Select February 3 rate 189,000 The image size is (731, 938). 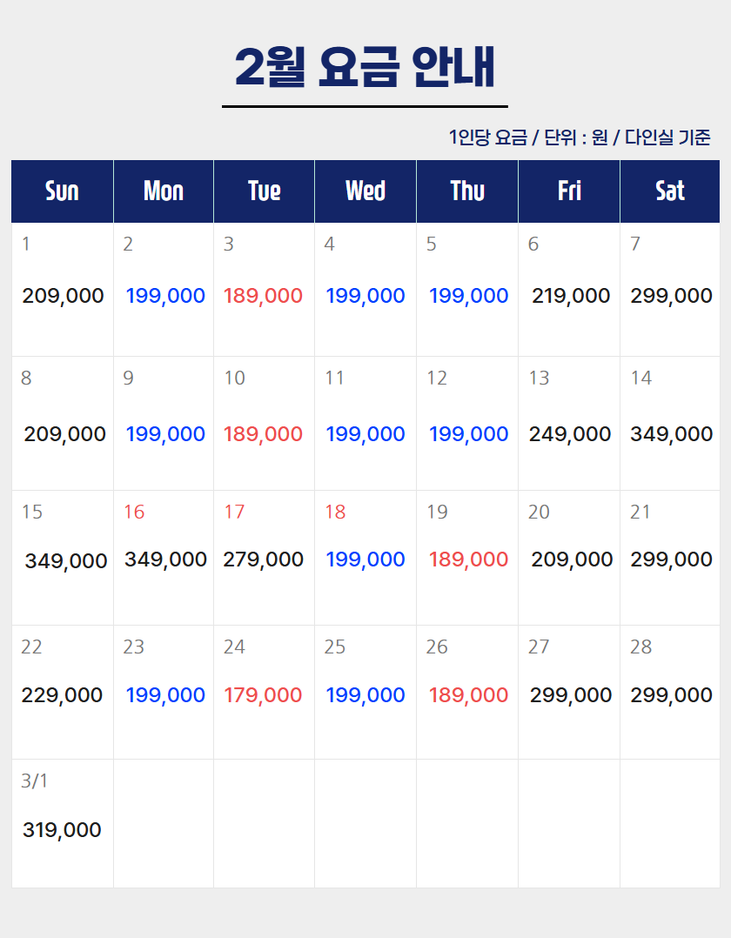point(263,296)
